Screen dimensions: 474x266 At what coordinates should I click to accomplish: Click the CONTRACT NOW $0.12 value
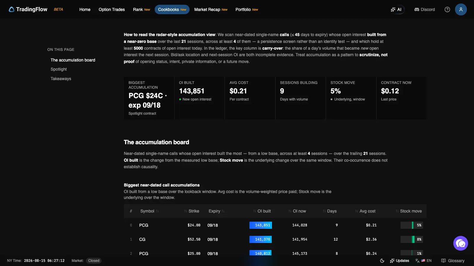pyautogui.click(x=390, y=91)
